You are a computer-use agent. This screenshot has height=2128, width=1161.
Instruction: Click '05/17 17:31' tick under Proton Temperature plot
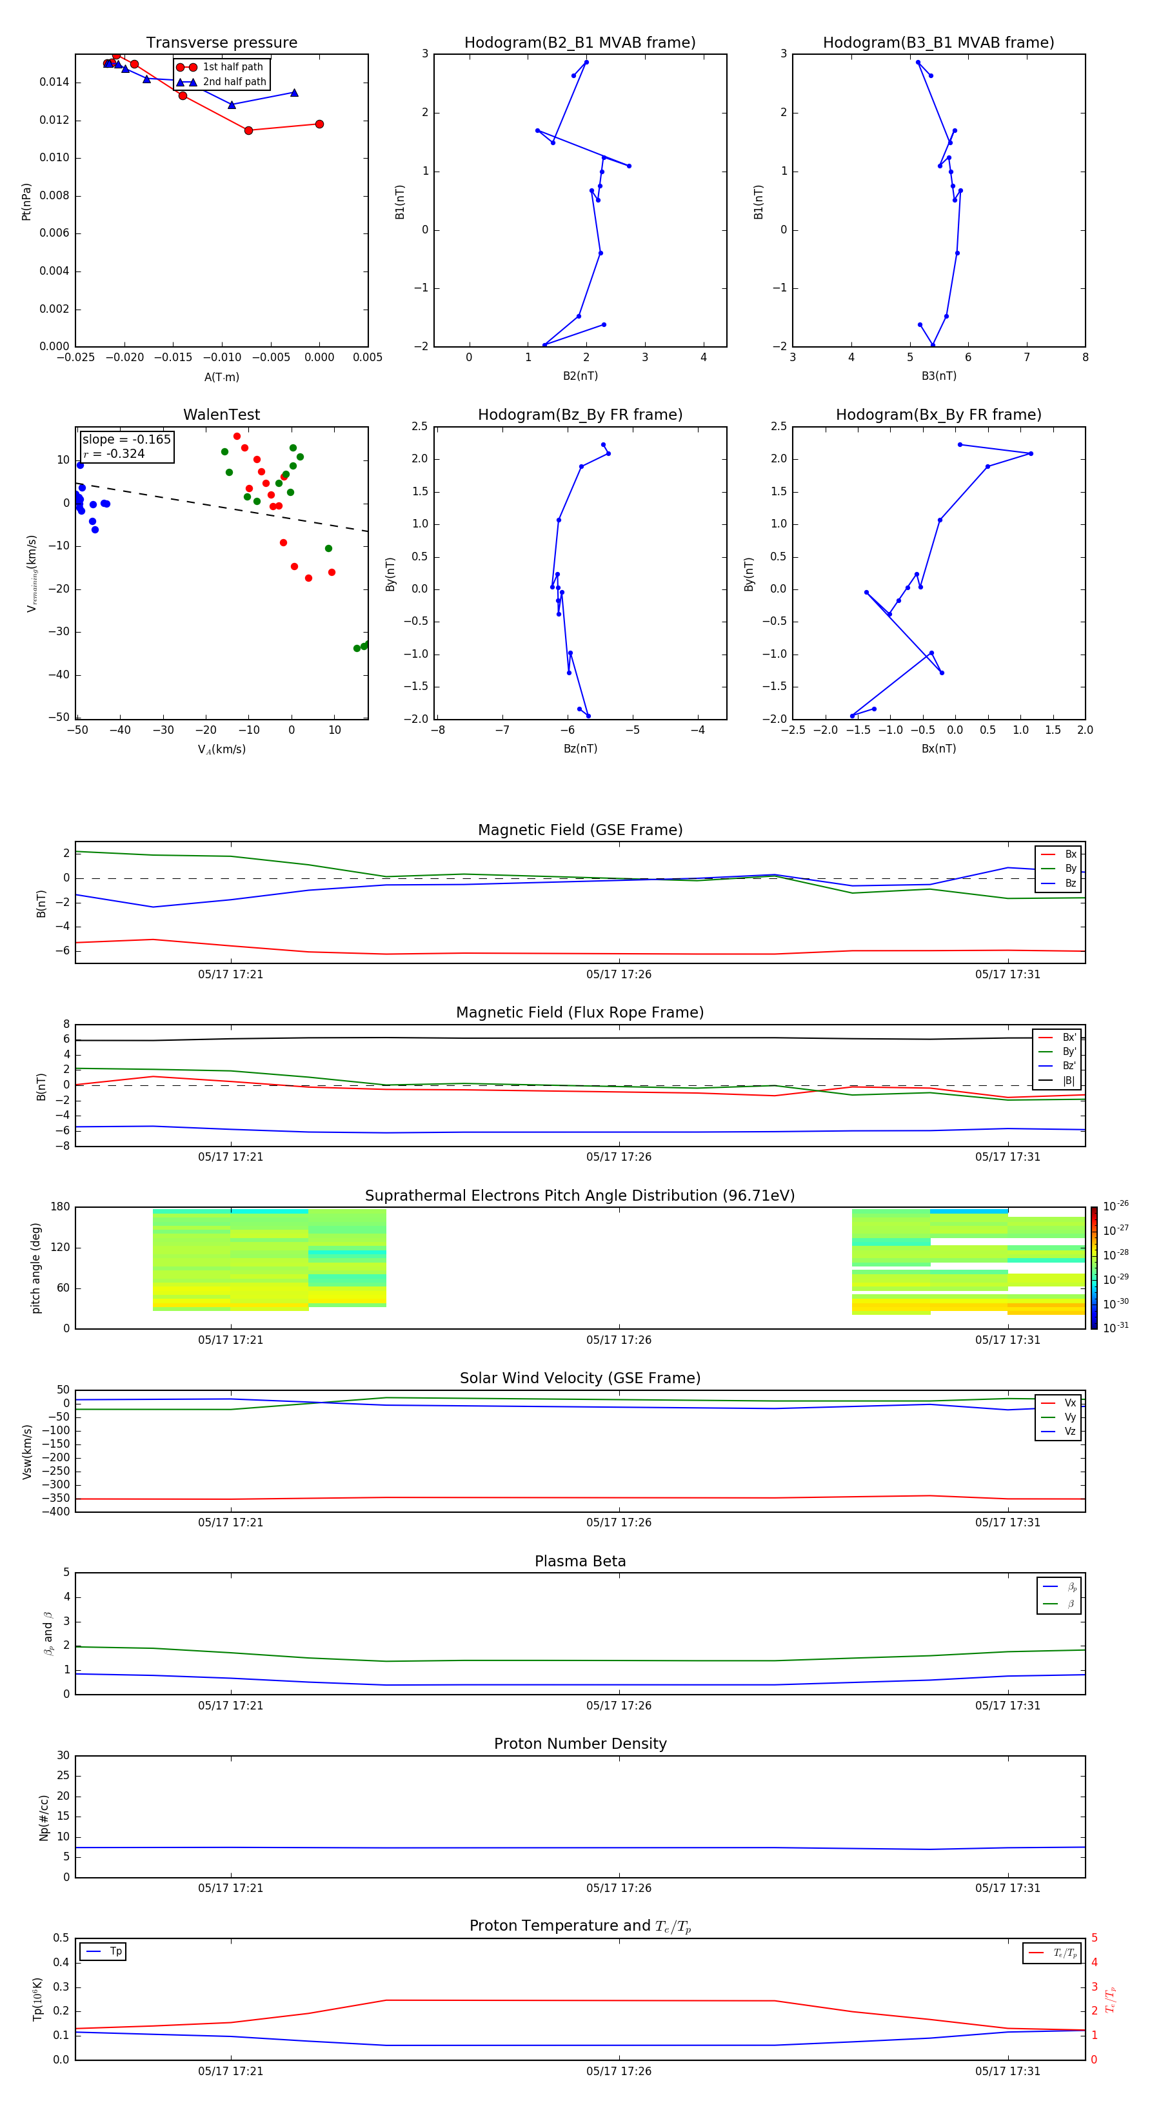(x=1007, y=2071)
